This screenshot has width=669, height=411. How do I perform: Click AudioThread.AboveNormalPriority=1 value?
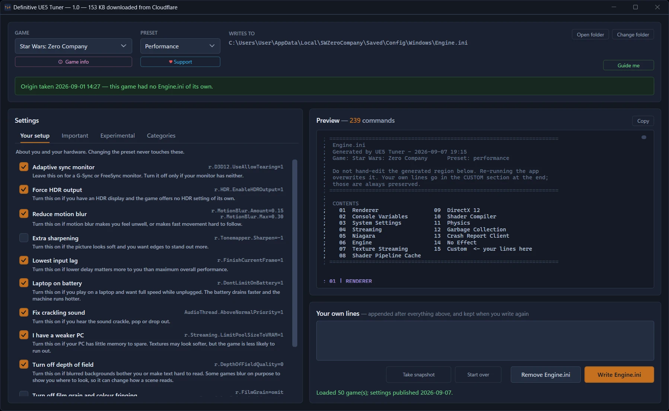point(234,312)
